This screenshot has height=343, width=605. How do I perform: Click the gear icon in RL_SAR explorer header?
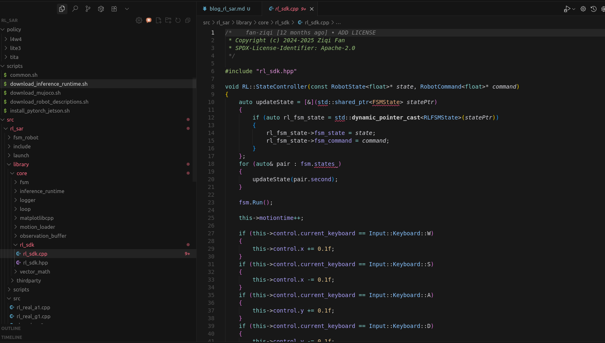point(139,20)
